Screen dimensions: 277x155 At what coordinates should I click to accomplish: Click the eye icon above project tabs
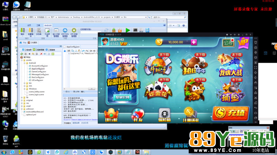(x=61, y=46)
